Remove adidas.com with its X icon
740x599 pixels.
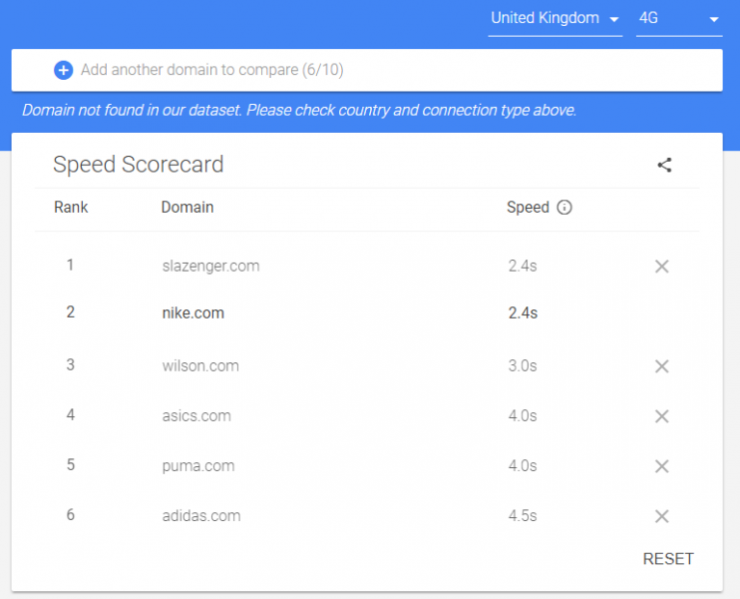pyautogui.click(x=661, y=516)
